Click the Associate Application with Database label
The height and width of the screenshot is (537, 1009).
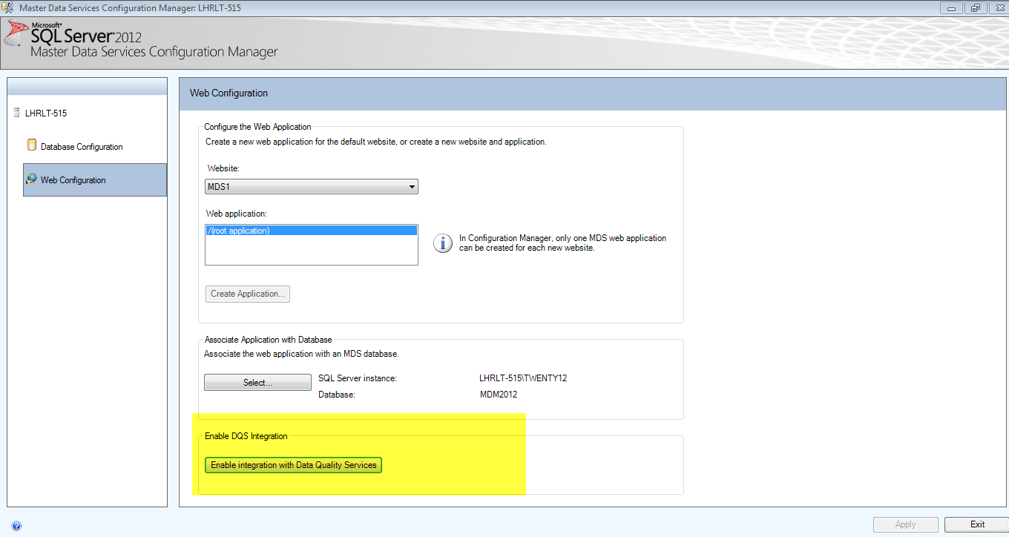click(x=268, y=340)
